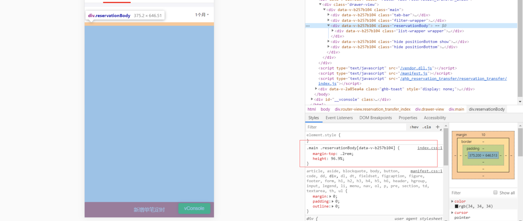Expand the __vconsole div node

click(x=312, y=99)
